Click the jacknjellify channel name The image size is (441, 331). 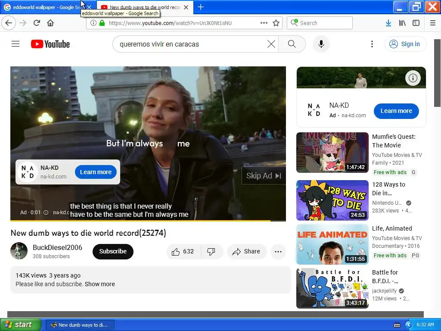[384, 291]
